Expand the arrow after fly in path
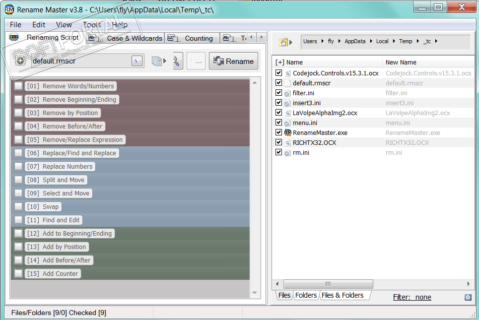The width and height of the screenshot is (479, 320). tap(339, 41)
